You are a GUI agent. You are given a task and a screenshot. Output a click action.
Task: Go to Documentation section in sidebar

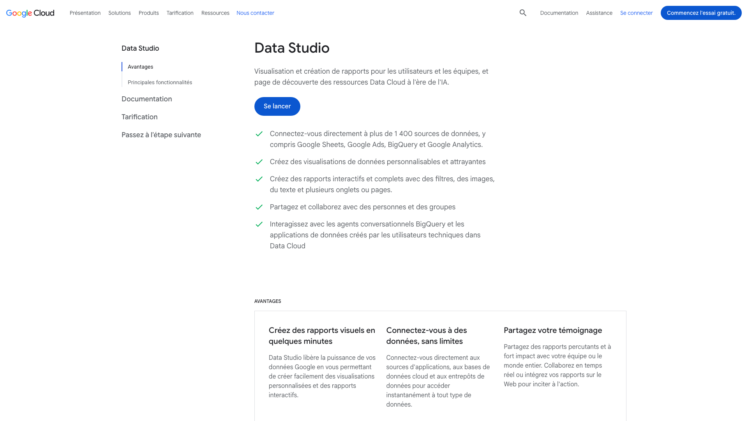(x=147, y=99)
